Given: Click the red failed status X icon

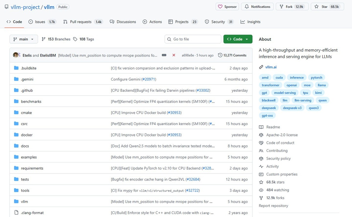Looking at the screenshot, I should 174,55.
